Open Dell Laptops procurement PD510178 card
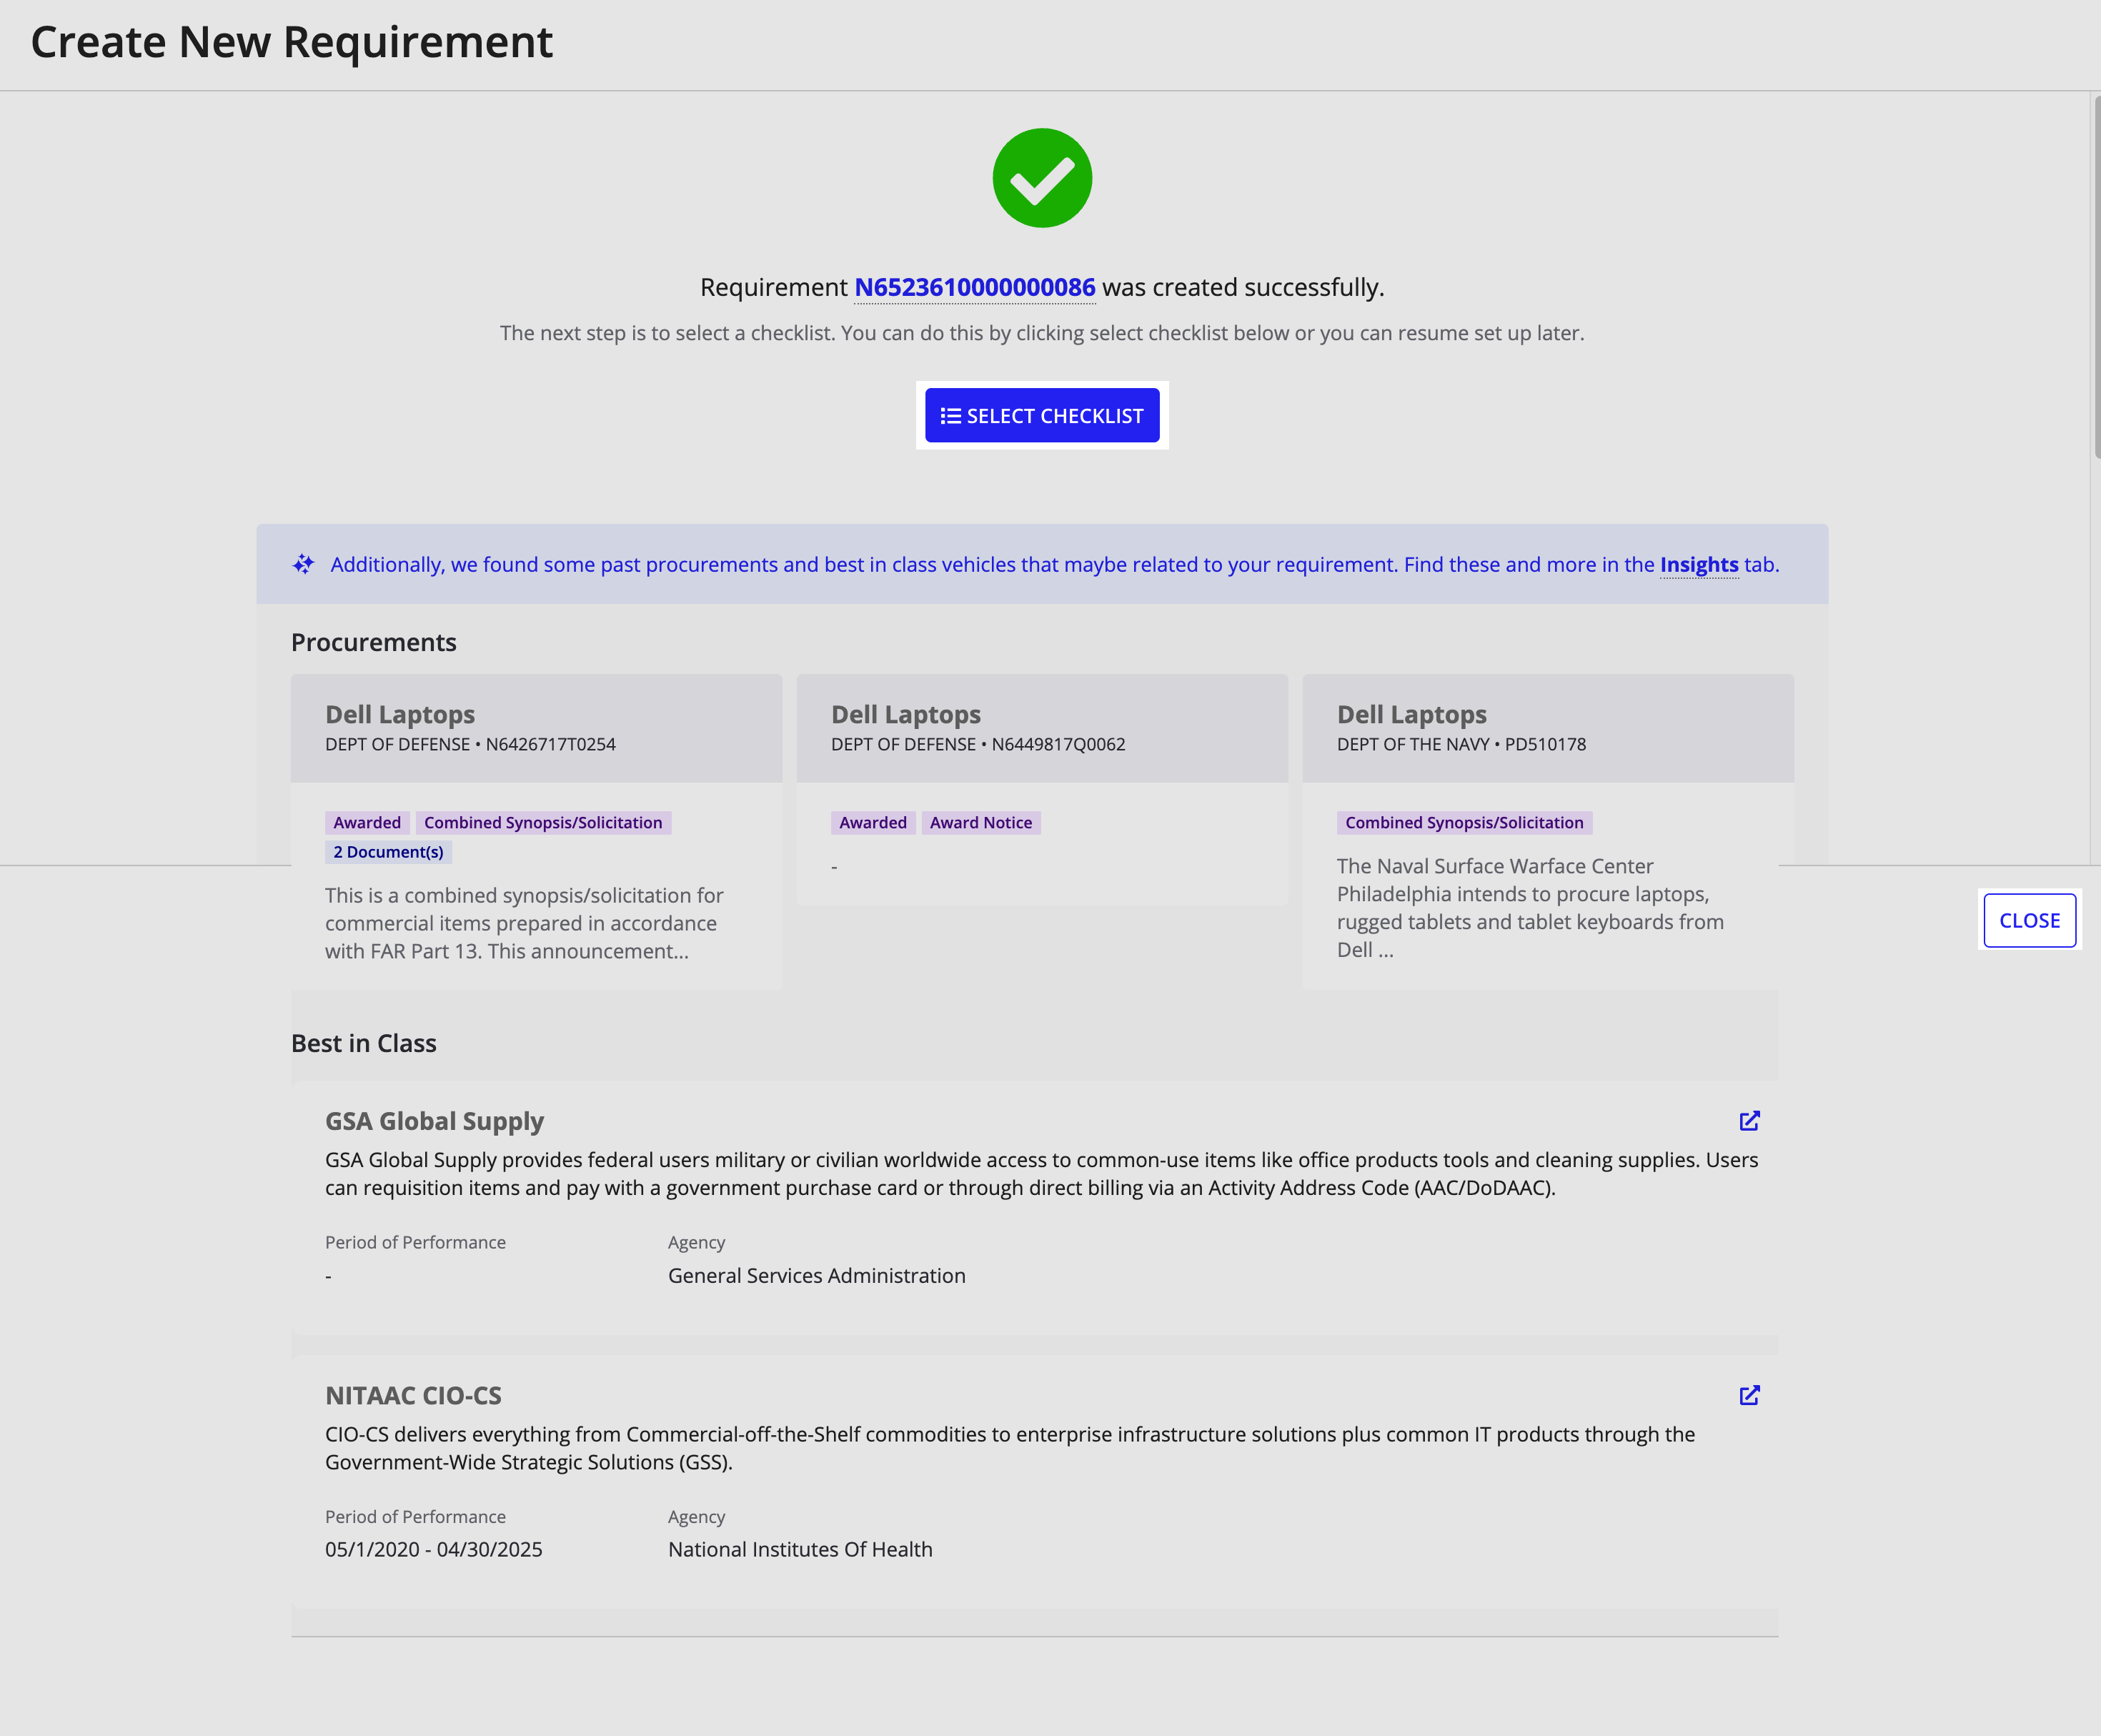This screenshot has height=1736, width=2101. click(1548, 832)
